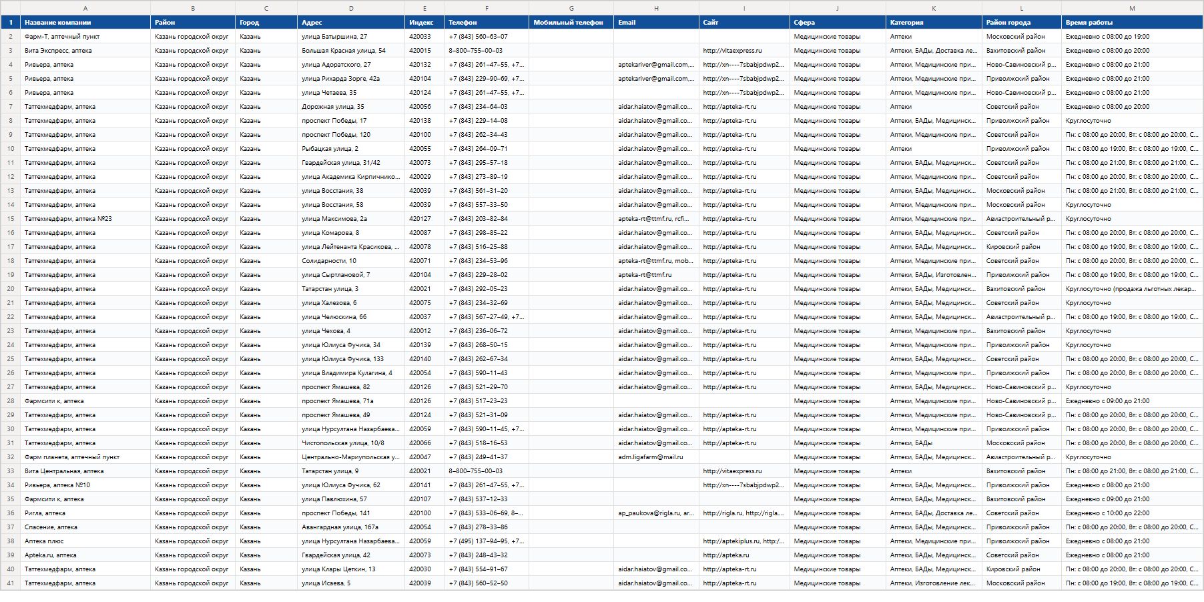Click address 'улица Владимира Кулагина, 4'
The image size is (1204, 602).
pos(351,373)
